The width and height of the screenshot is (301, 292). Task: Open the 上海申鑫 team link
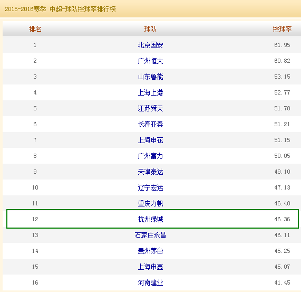[150, 267]
